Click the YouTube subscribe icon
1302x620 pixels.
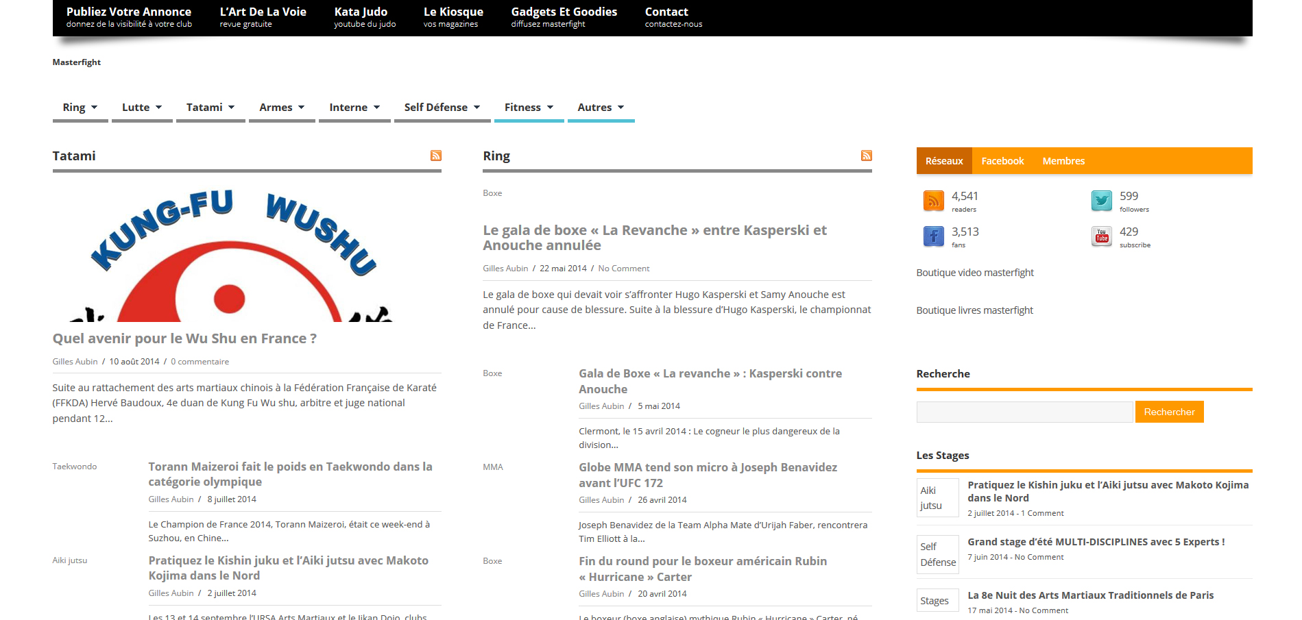tap(1101, 236)
